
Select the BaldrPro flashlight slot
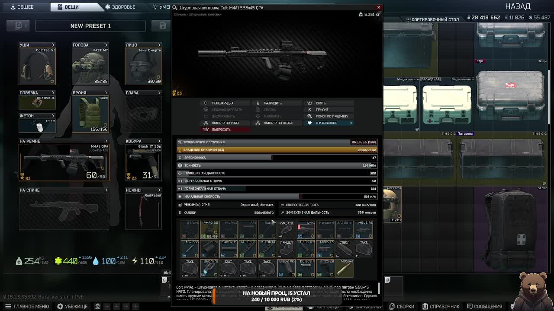click(x=209, y=268)
